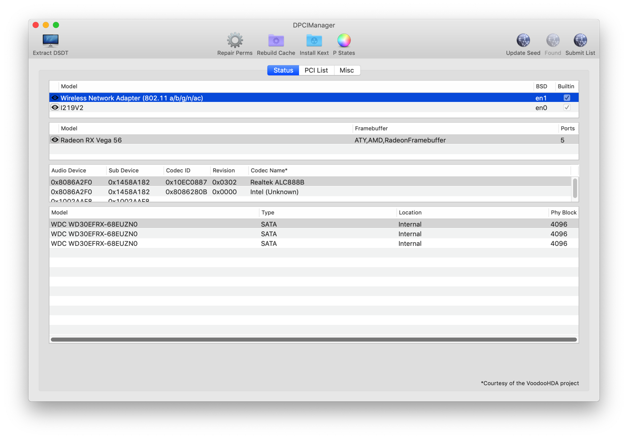Select the en0 BSD cell
This screenshot has width=628, height=439.
pos(541,107)
